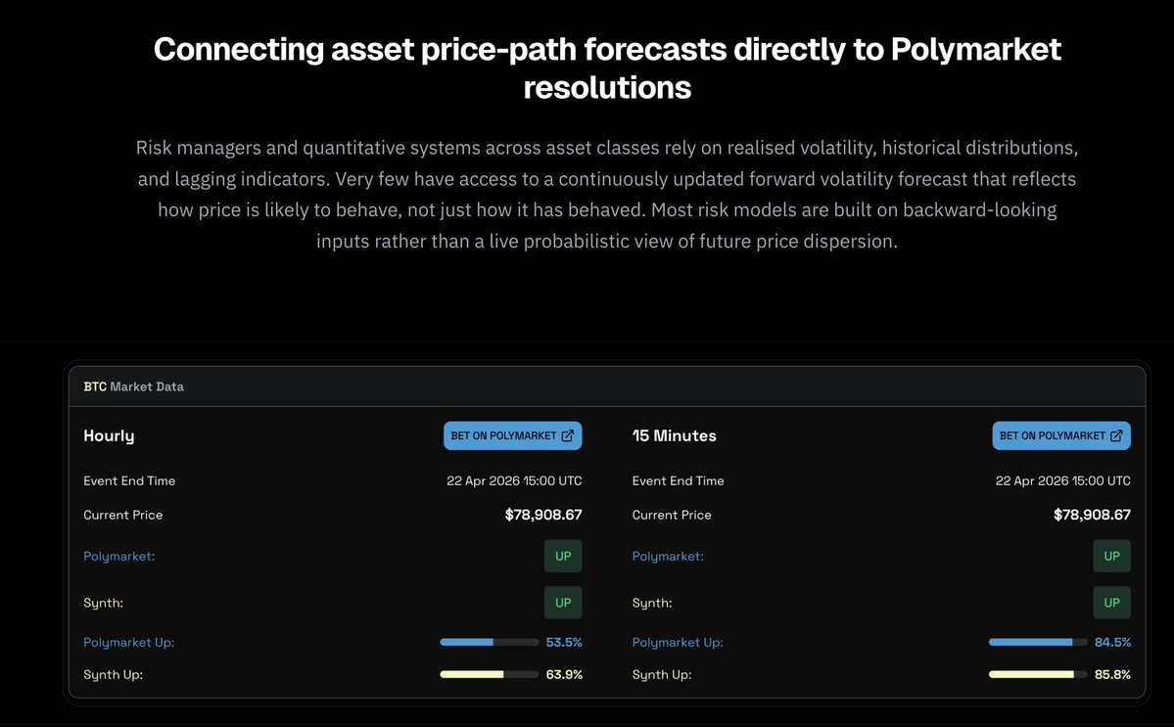Image resolution: width=1174 pixels, height=727 pixels.
Task: Click the 15 Minutes Polymarket Up: label
Action: coord(678,643)
